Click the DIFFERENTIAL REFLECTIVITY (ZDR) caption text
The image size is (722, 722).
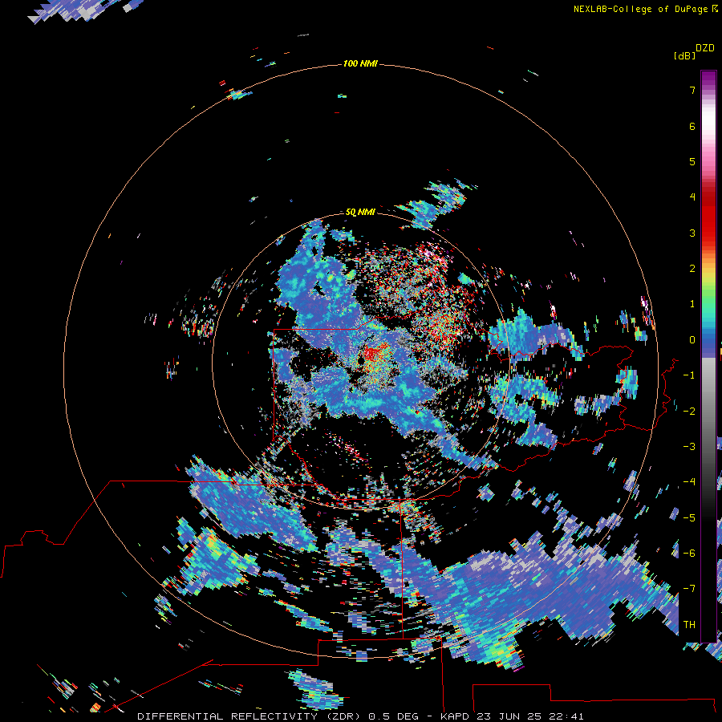pos(250,716)
